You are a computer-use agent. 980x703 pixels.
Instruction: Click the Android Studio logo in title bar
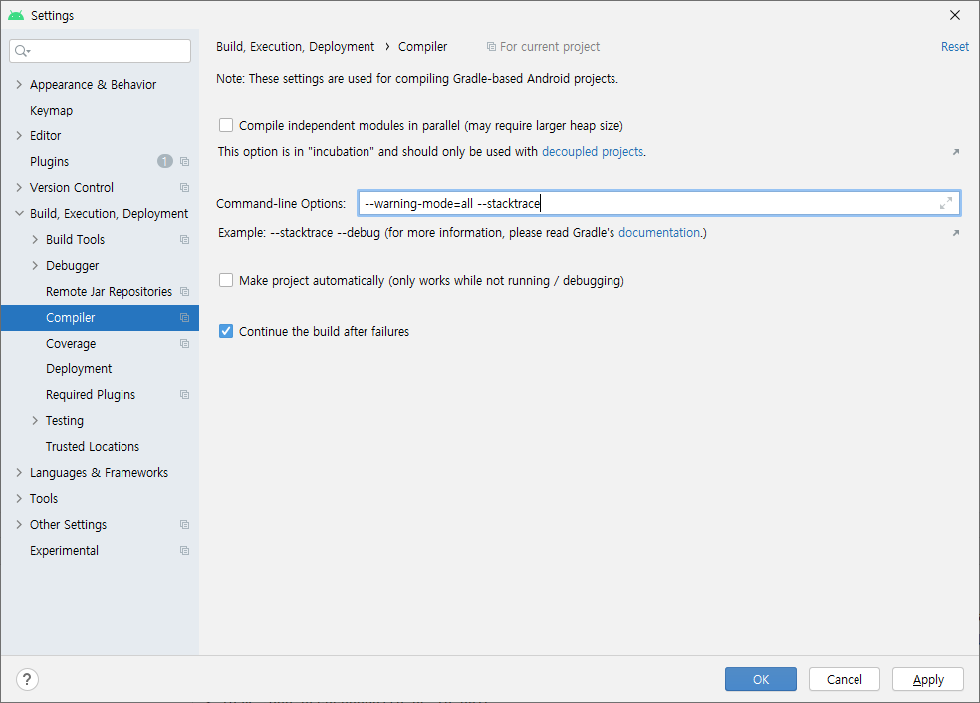(16, 15)
